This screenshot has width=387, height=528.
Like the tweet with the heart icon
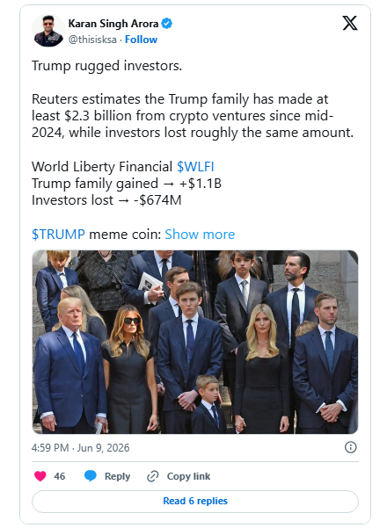40,476
